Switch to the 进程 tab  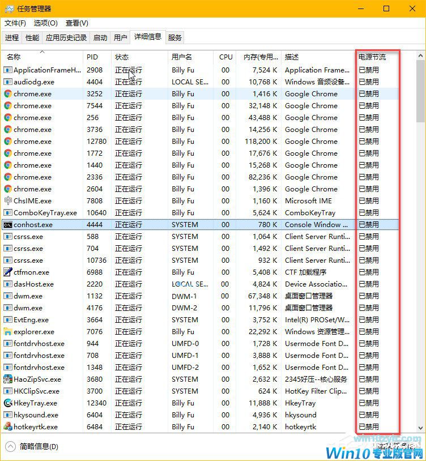pos(12,37)
